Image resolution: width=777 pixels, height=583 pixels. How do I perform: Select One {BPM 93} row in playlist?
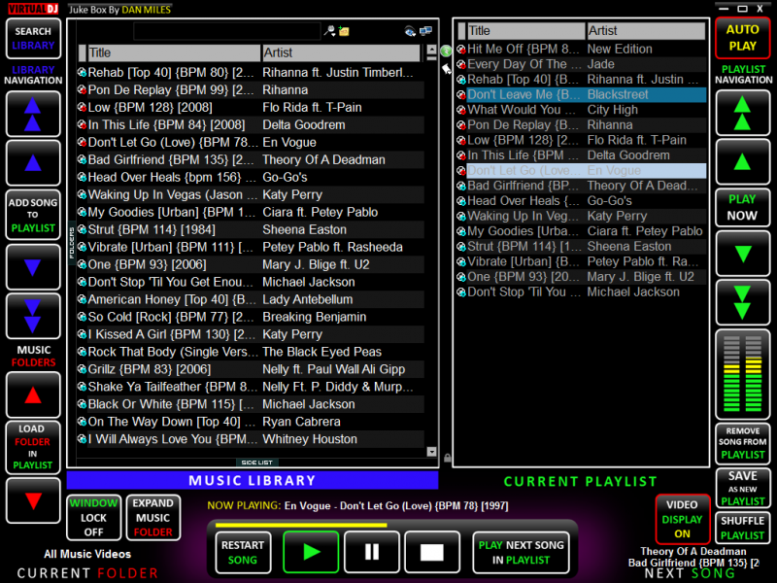tap(582, 277)
